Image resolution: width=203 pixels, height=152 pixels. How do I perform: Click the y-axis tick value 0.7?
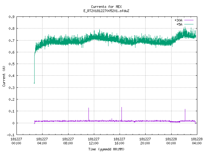point(12,41)
